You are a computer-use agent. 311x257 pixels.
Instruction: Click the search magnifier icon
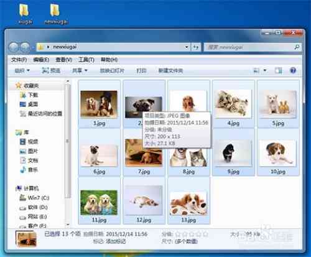click(297, 47)
